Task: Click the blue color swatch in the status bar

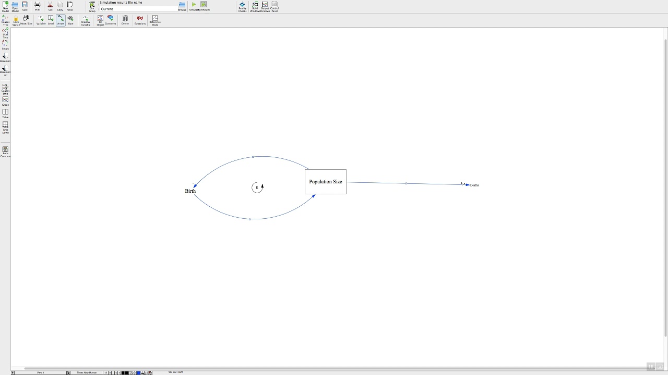Action: [138, 372]
